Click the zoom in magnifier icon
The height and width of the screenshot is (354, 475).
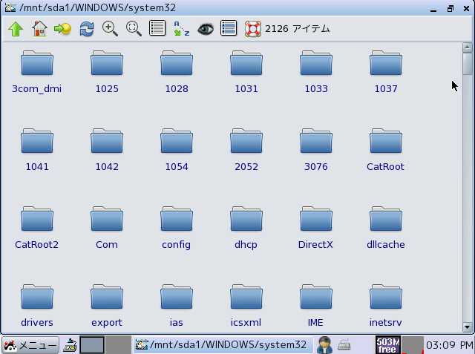tap(110, 29)
